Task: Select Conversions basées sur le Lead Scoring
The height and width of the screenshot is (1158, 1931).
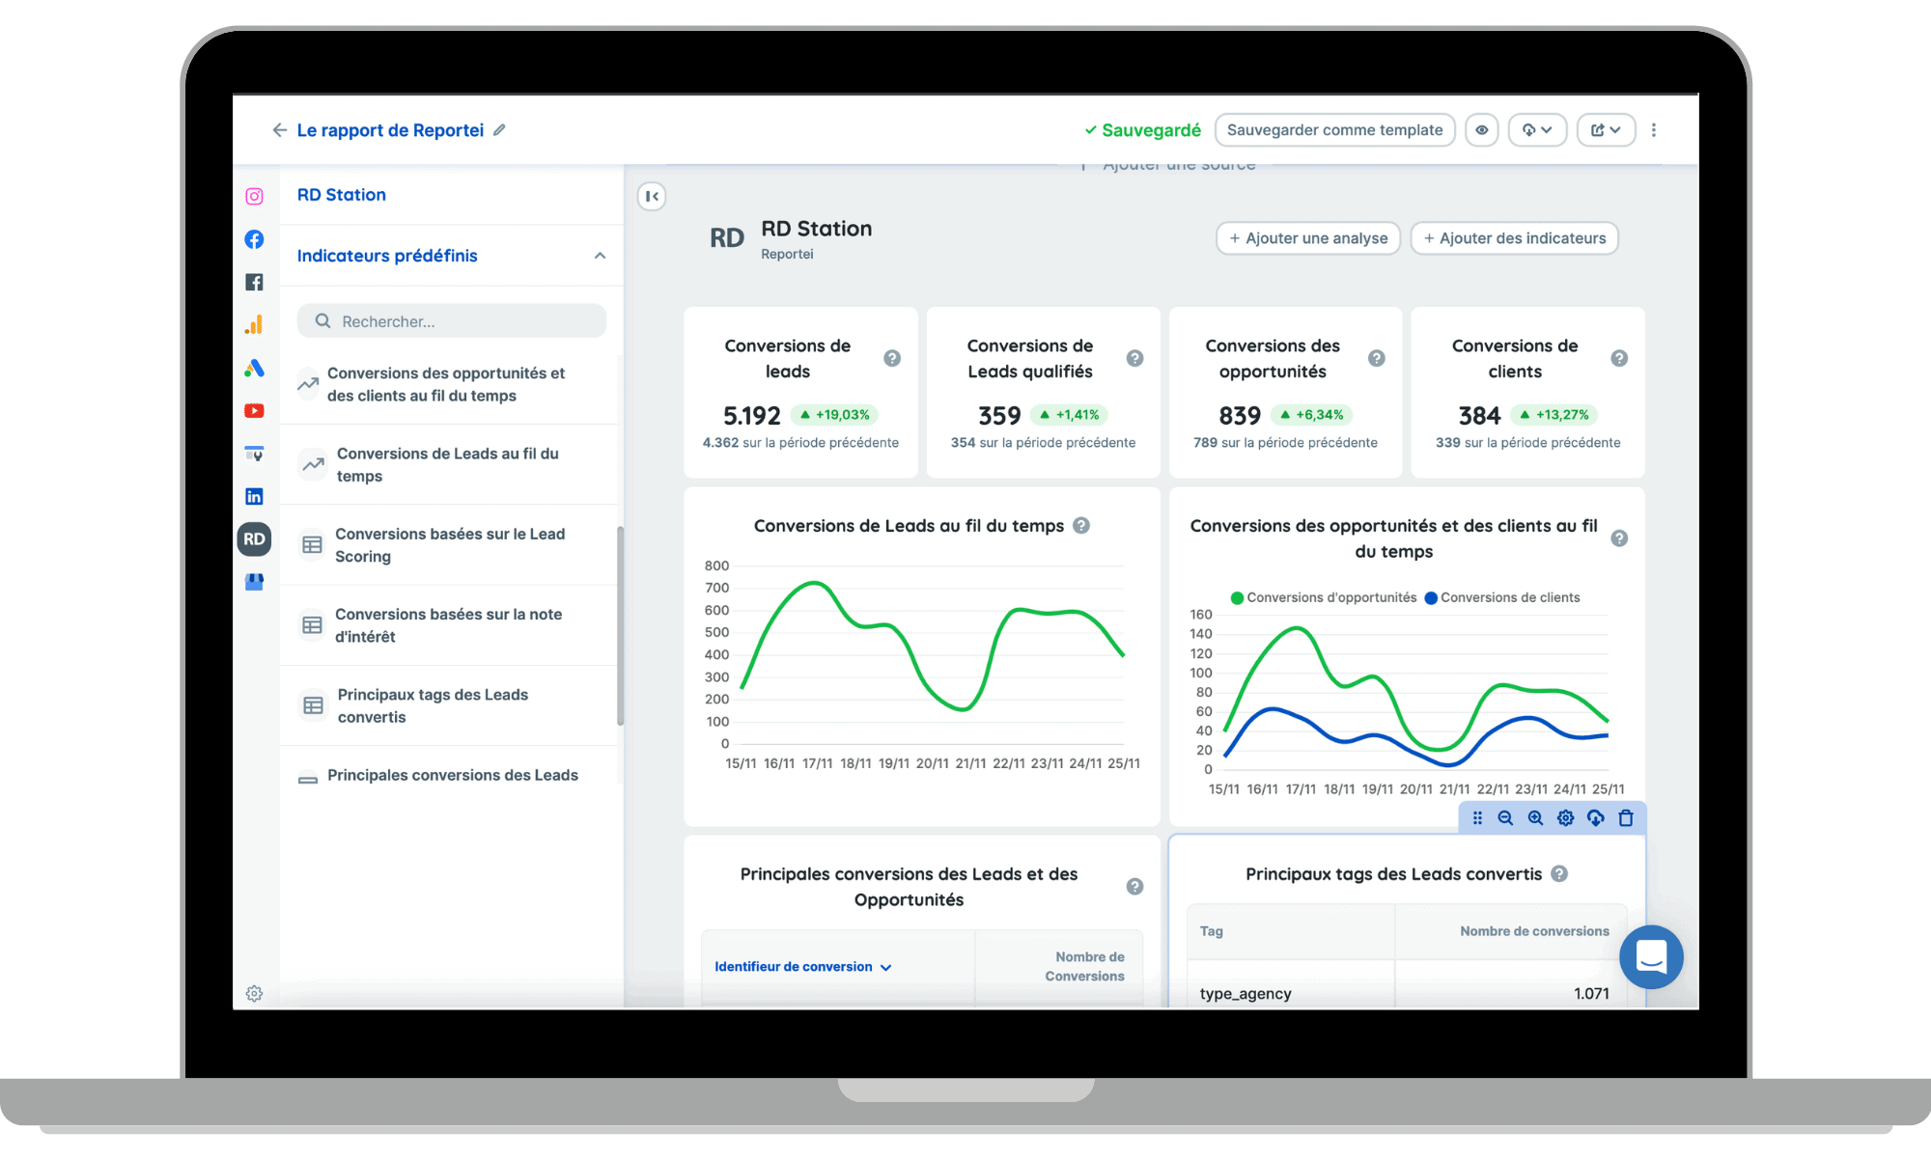Action: 450,545
